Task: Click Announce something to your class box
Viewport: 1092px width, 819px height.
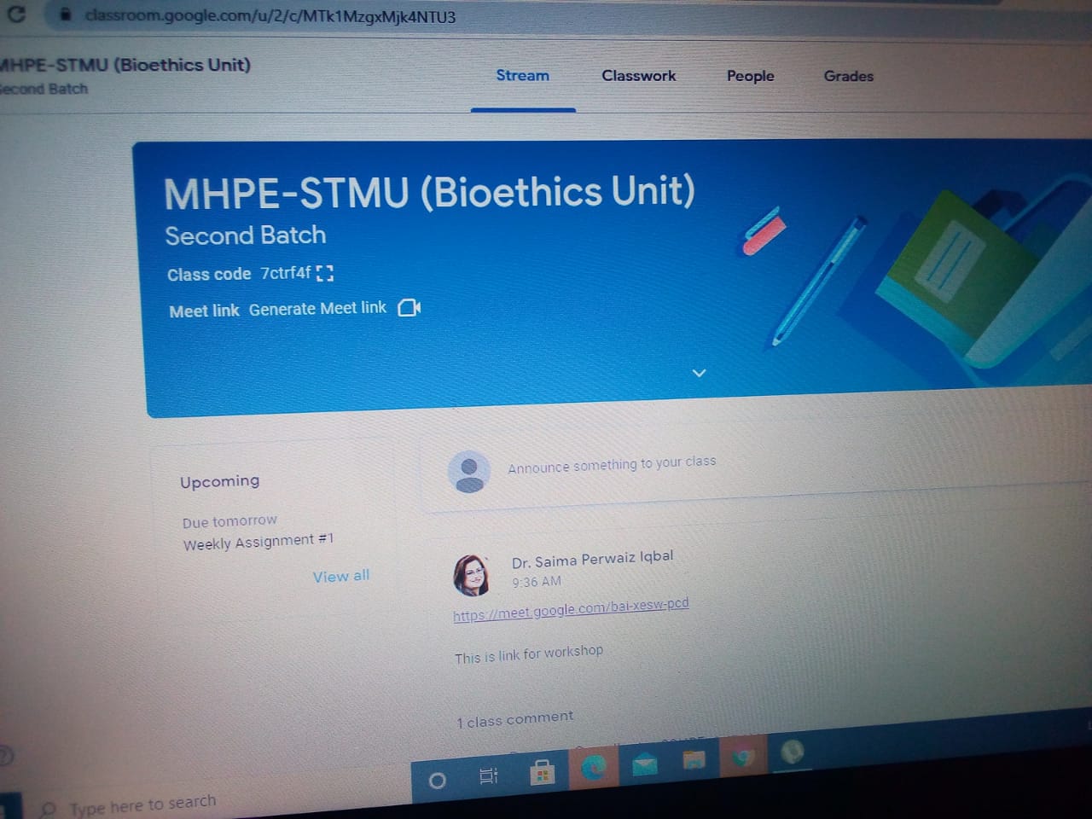Action: point(612,465)
